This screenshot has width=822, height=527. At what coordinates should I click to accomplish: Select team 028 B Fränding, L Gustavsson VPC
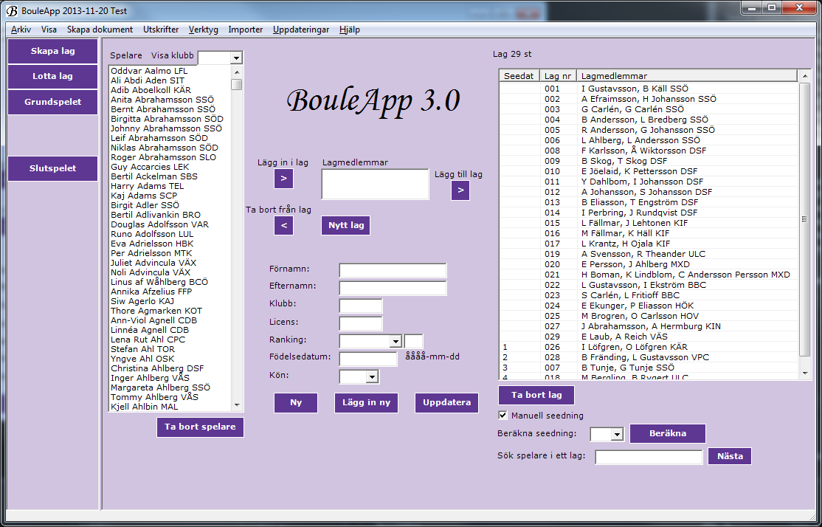pyautogui.click(x=649, y=357)
